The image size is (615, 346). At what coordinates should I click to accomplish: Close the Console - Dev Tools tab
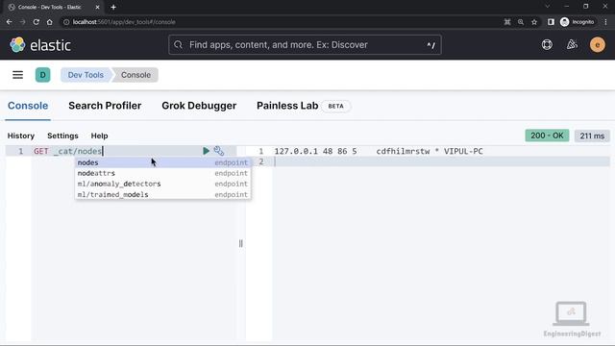[97, 7]
